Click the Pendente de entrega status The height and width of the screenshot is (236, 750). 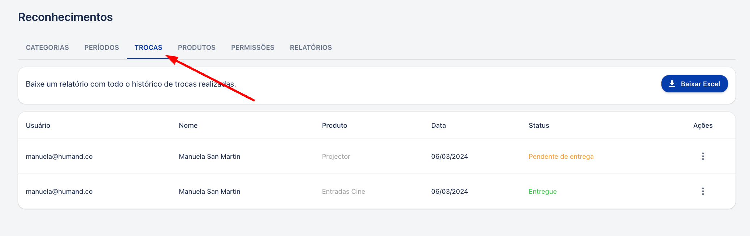[x=561, y=156]
